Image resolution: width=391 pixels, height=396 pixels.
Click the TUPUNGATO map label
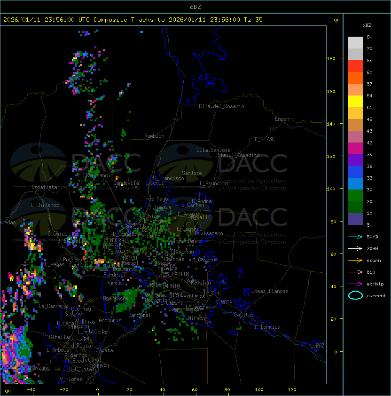point(77,327)
